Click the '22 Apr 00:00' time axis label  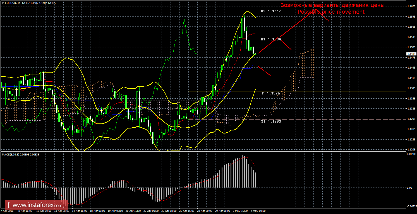151,211
